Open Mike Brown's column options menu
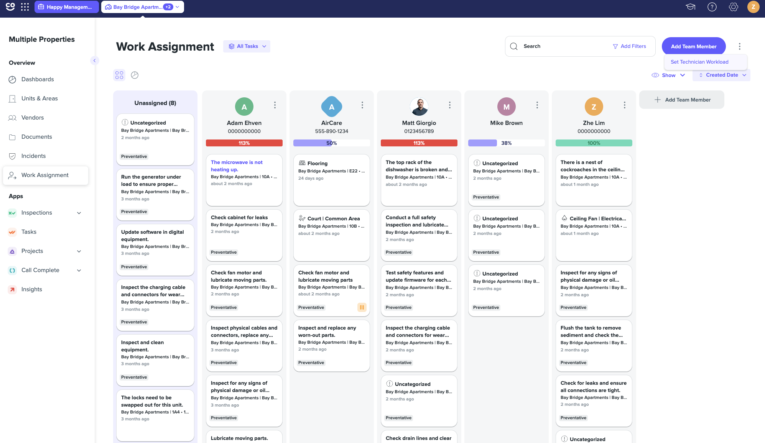Screen dimensions: 765x443 [x=537, y=105]
